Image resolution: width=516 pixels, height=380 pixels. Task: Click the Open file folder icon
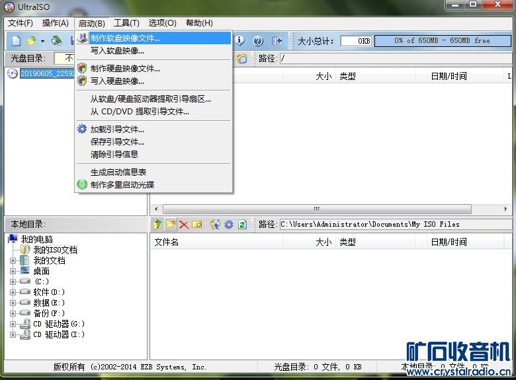tap(32, 41)
